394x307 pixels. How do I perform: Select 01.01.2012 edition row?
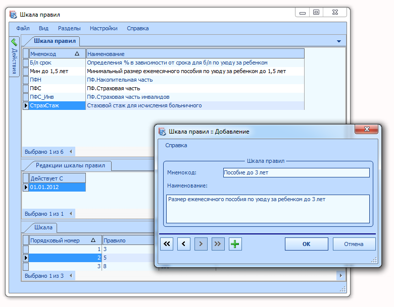[57, 187]
